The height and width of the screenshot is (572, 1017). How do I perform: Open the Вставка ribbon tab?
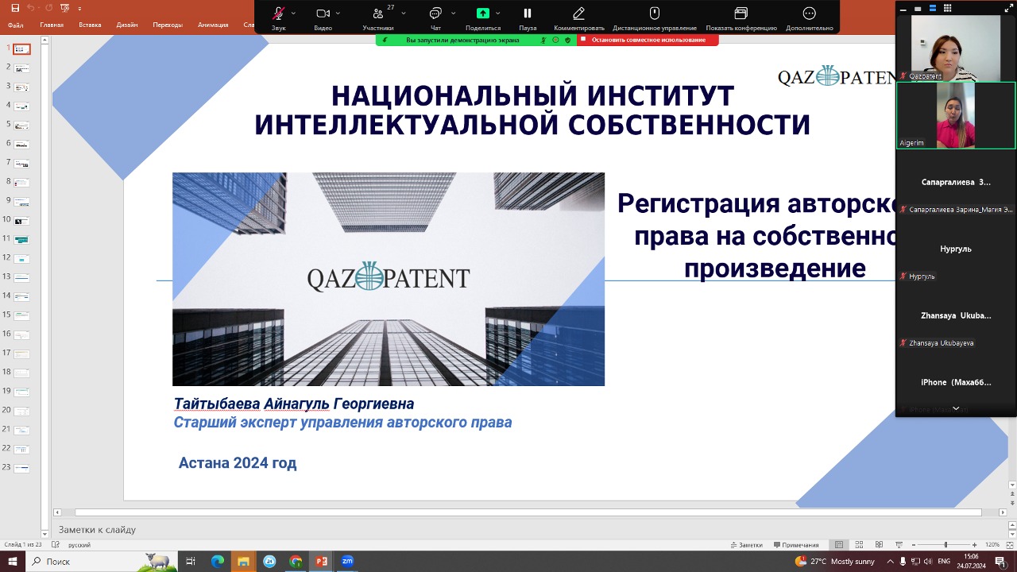point(90,25)
